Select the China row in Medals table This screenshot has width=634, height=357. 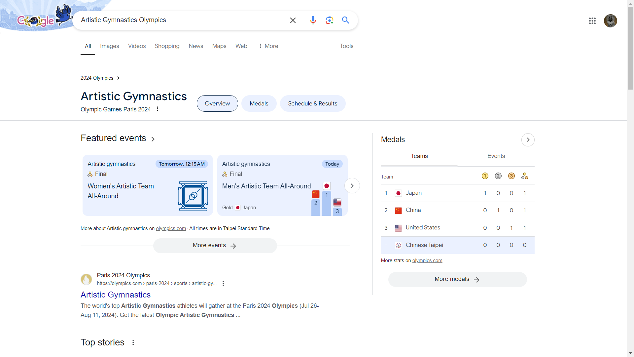[x=458, y=211]
